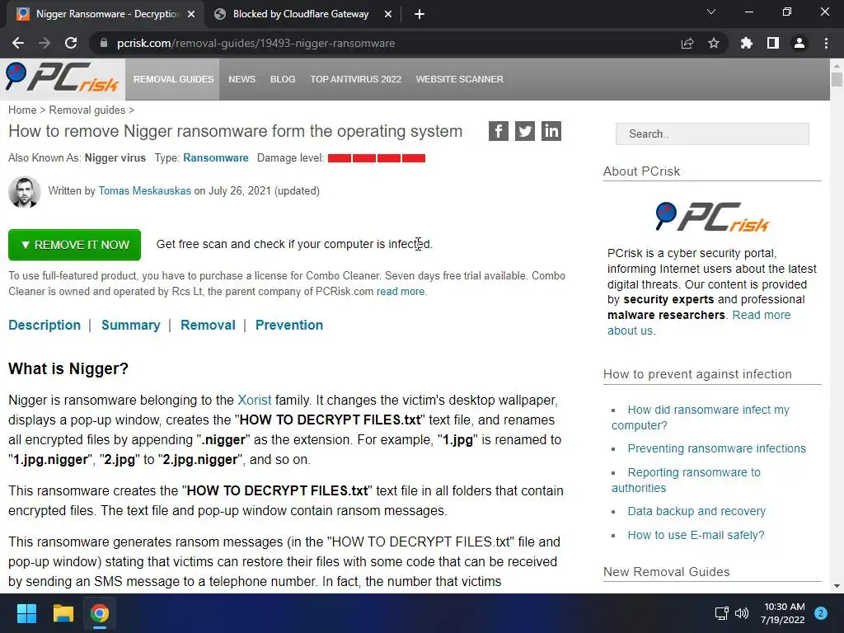Click the Ransomware type link

pos(216,157)
